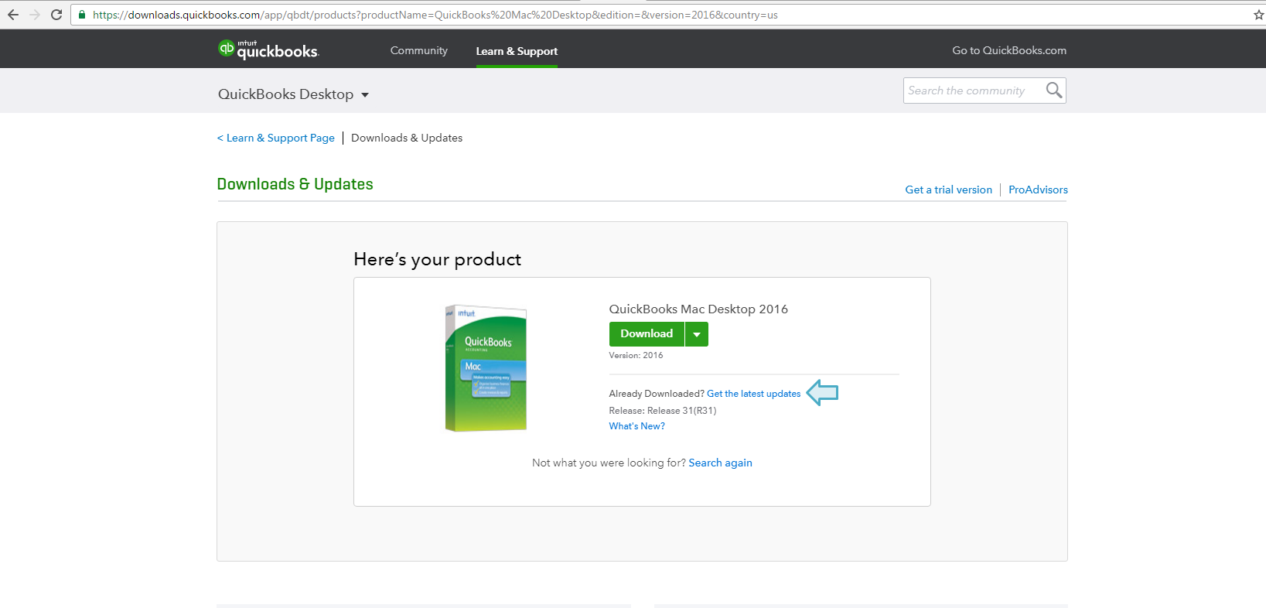The height and width of the screenshot is (608, 1266).
Task: Click the Downloads & Updates breadcrumb text
Action: tap(407, 138)
